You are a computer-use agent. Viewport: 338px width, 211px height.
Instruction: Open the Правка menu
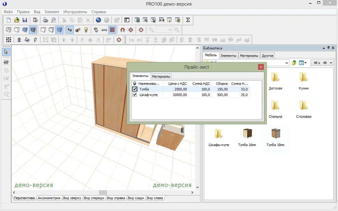pos(23,12)
